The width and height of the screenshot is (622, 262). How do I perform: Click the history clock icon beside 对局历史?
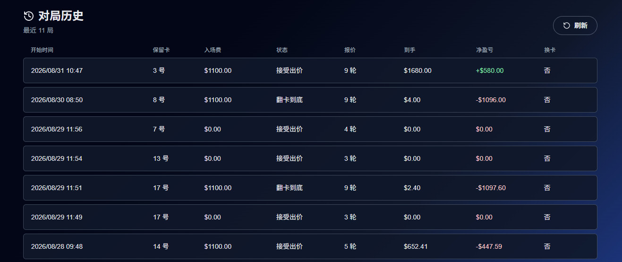(28, 16)
